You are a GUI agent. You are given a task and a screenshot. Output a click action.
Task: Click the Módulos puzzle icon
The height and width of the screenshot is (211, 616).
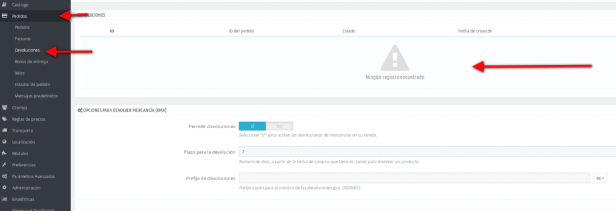[4, 153]
